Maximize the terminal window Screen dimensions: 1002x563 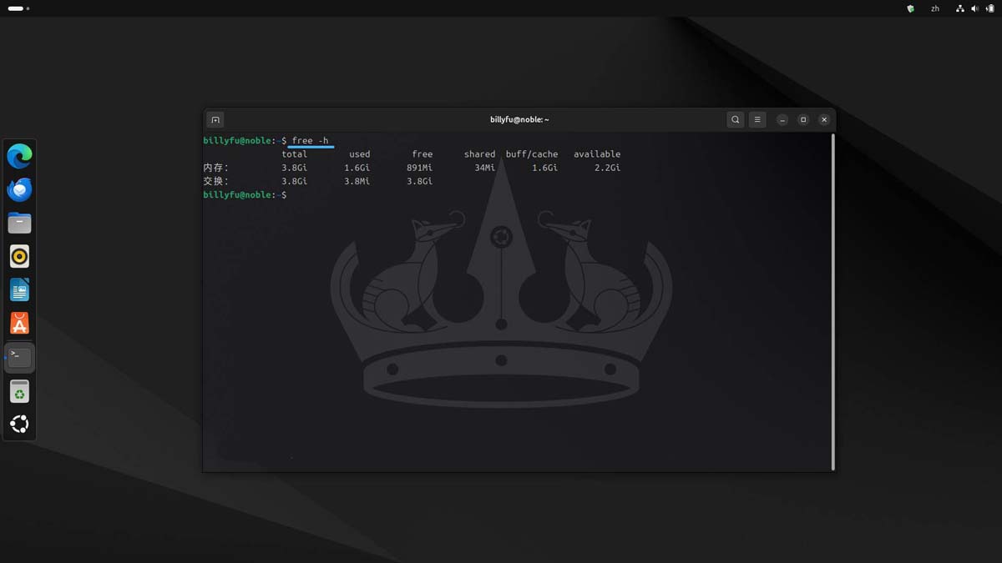tap(802, 119)
